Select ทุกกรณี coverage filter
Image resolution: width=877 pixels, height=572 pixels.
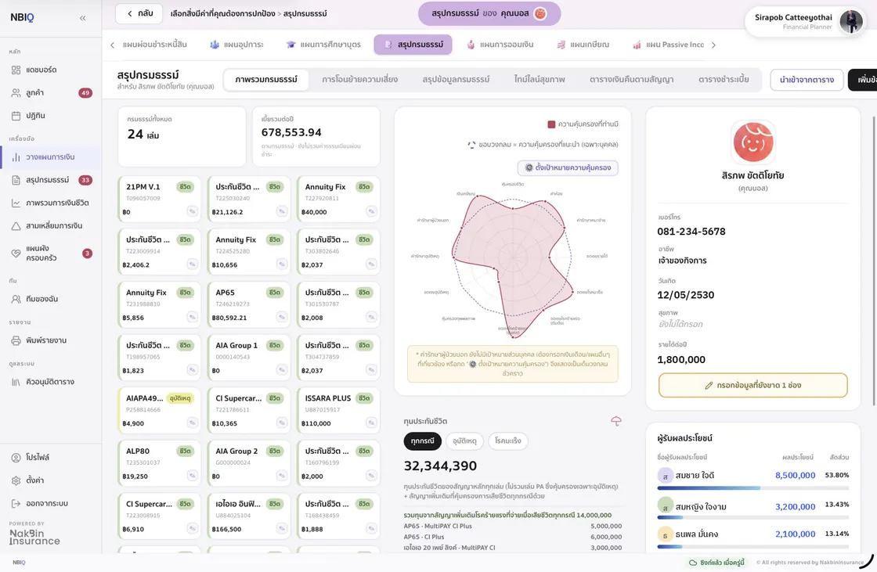pos(422,441)
